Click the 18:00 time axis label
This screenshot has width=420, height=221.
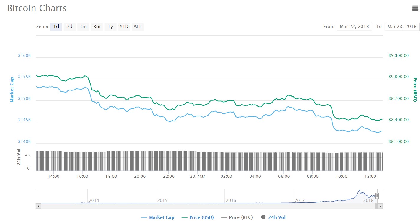[x=111, y=176]
